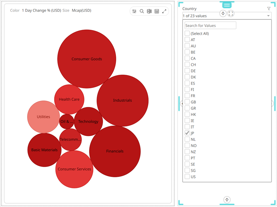
Task: Check the IE country checkbox
Action: tap(187, 121)
